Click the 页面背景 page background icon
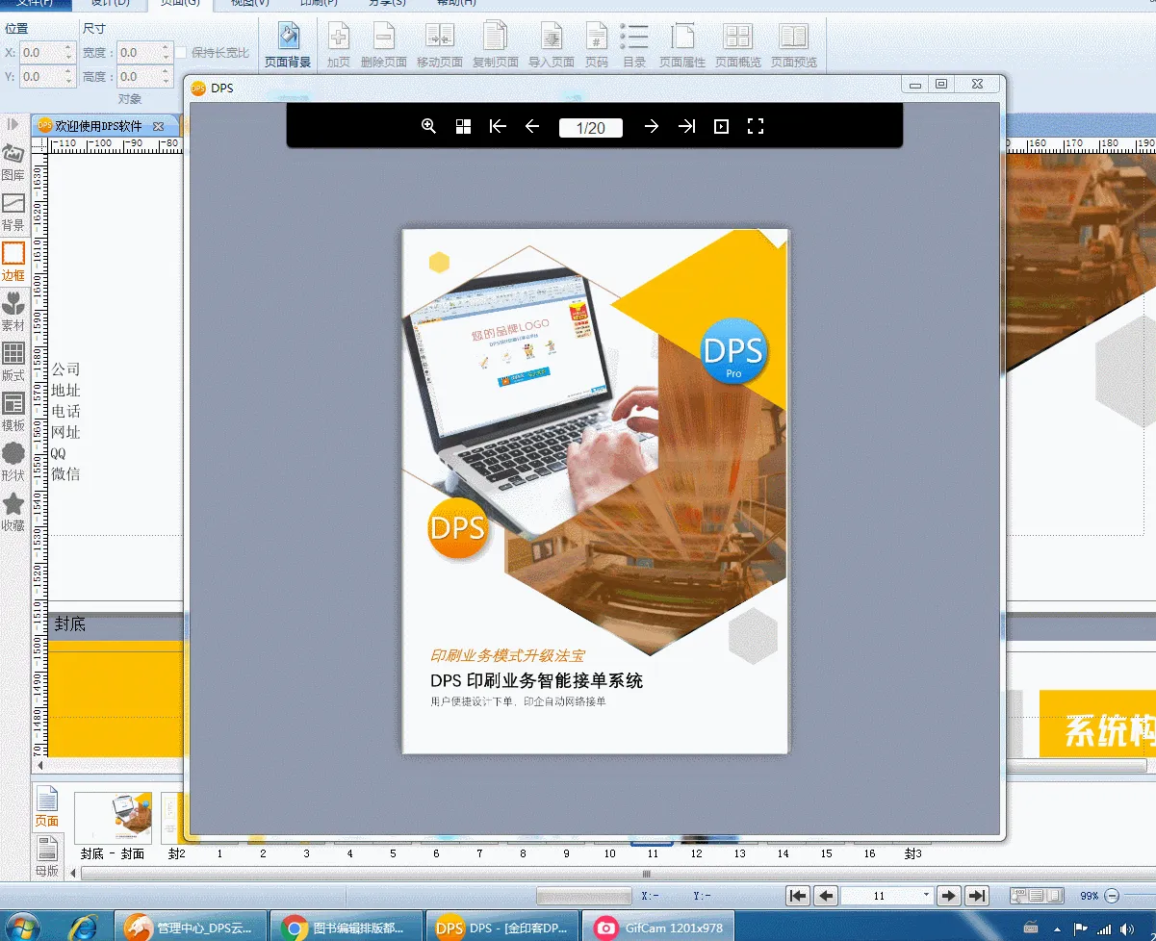 (288, 45)
